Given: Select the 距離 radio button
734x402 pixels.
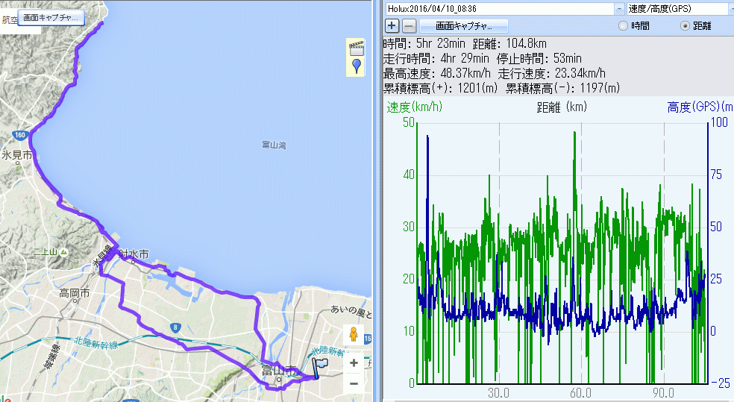Looking at the screenshot, I should [686, 26].
